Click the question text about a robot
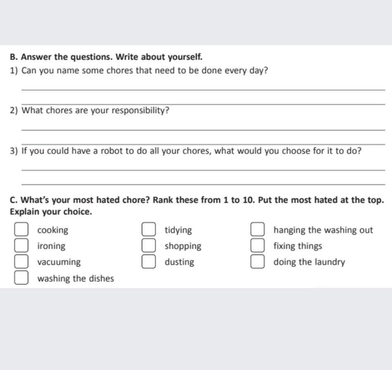 (x=191, y=151)
